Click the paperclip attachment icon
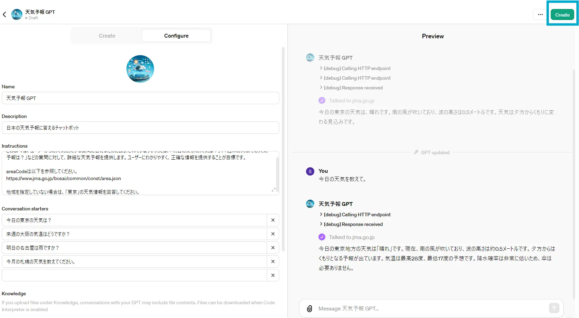 pyautogui.click(x=309, y=308)
